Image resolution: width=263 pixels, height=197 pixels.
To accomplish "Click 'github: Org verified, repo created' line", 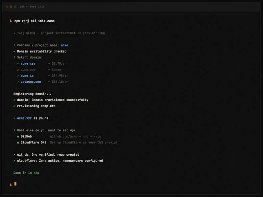I will [x=46, y=155].
